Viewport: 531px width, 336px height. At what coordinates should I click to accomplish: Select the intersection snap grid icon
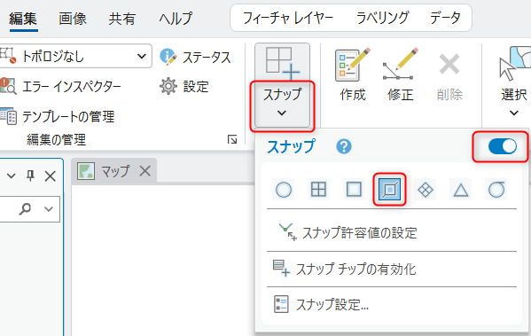click(x=318, y=190)
